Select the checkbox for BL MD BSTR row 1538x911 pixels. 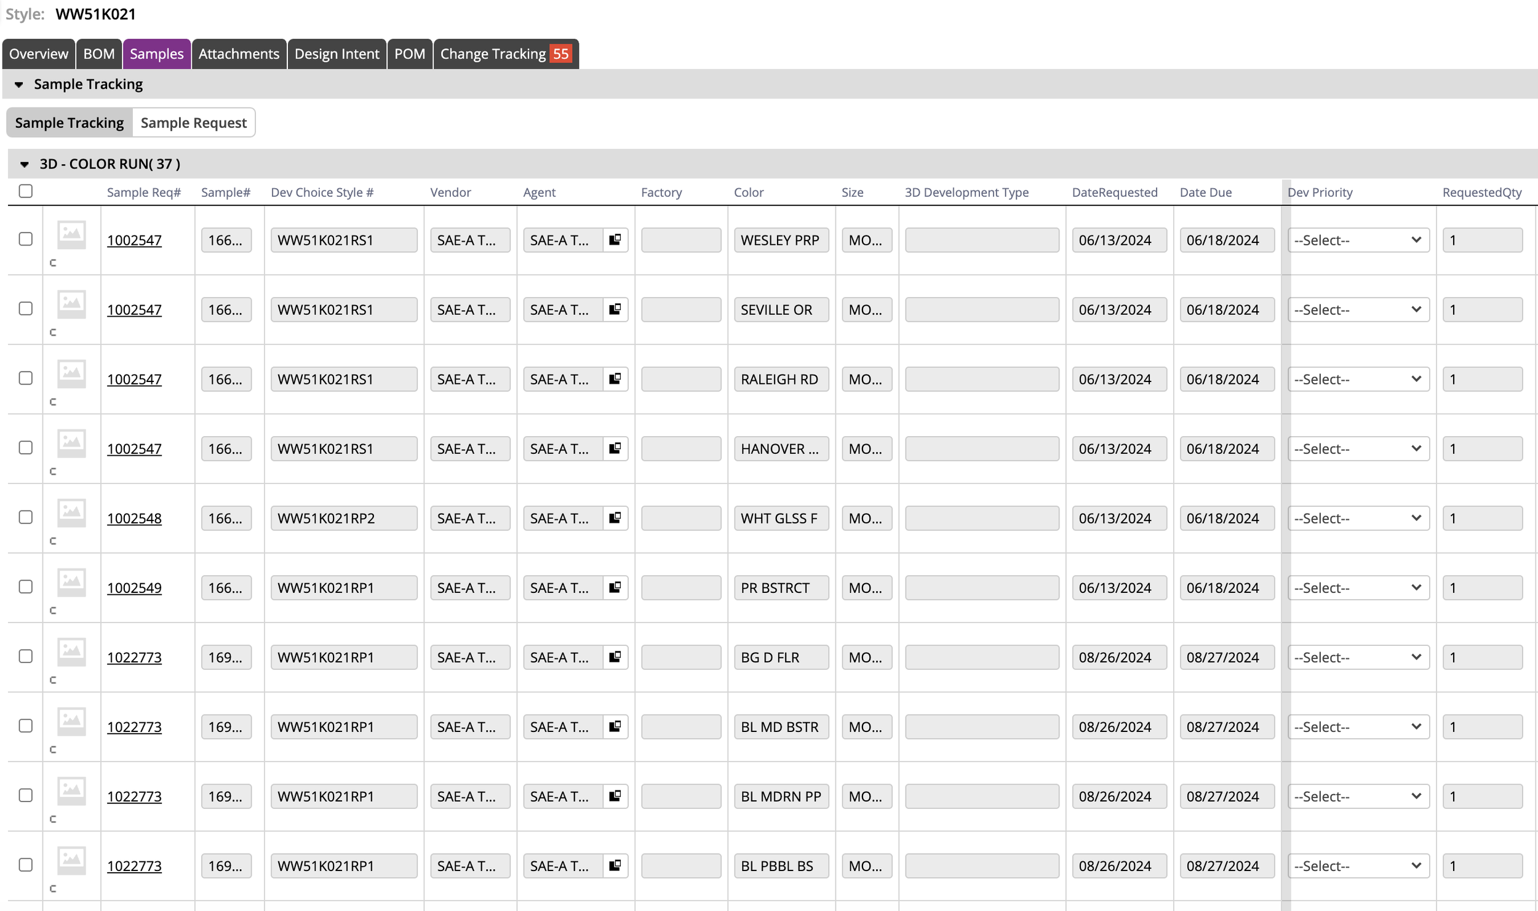tap(25, 726)
